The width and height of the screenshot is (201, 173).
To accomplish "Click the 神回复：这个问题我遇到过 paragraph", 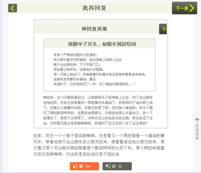I will tap(98, 110).
